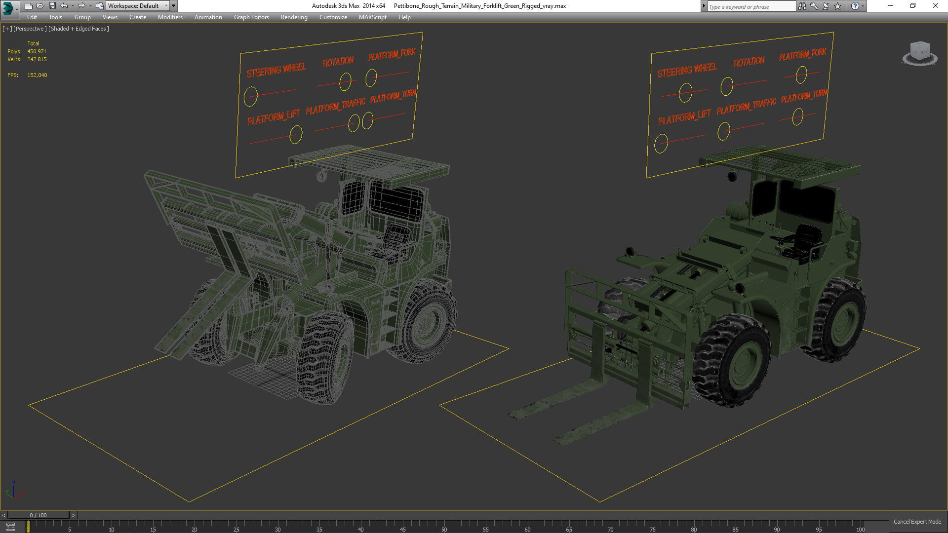Click Cancel Expert Mode button

[917, 522]
